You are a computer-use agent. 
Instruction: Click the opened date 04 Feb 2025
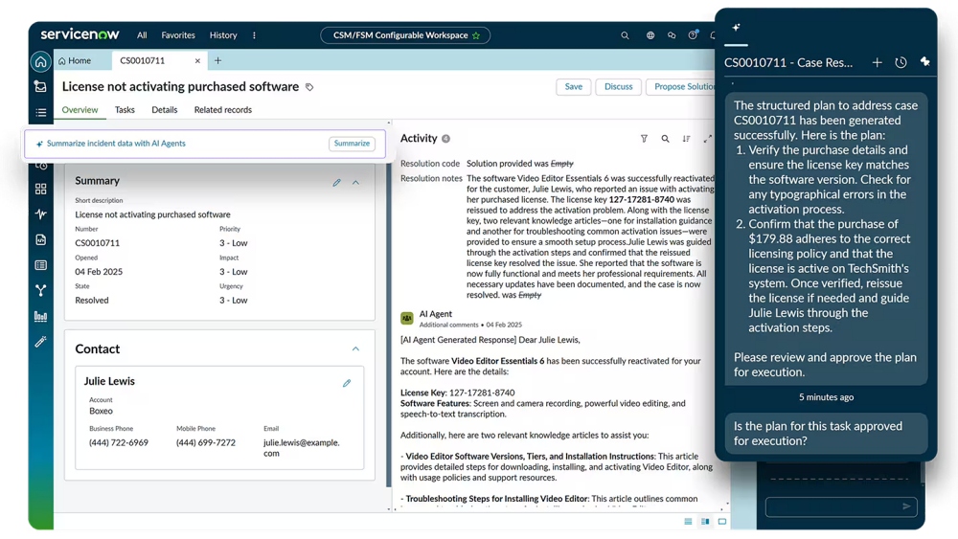[x=99, y=272]
